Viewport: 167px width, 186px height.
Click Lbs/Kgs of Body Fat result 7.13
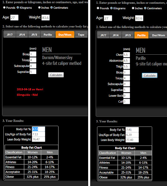(x=39, y=134)
